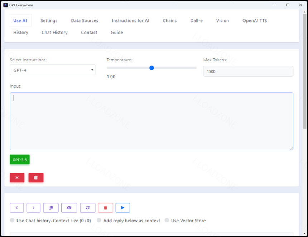308x237 pixels.
Task: Open the Chat History tab
Action: 54,33
